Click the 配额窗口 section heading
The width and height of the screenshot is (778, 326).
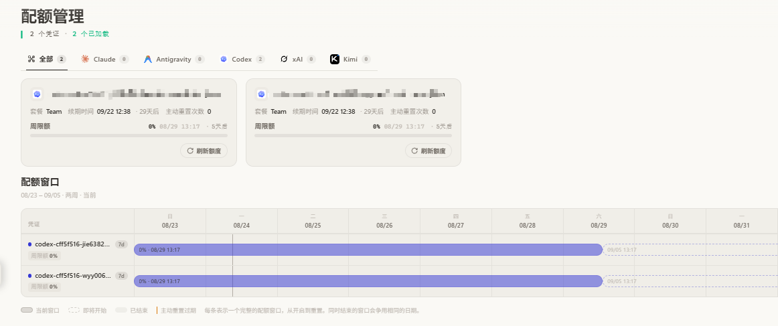(40, 182)
